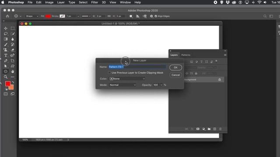Image resolution: width=280 pixels, height=157 pixels.
Task: Click the search magnifier in options bar
Action: (265, 16)
